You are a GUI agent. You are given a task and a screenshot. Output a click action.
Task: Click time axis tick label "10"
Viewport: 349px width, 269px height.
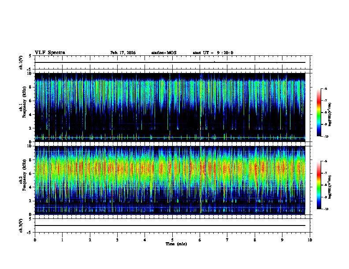(310, 240)
